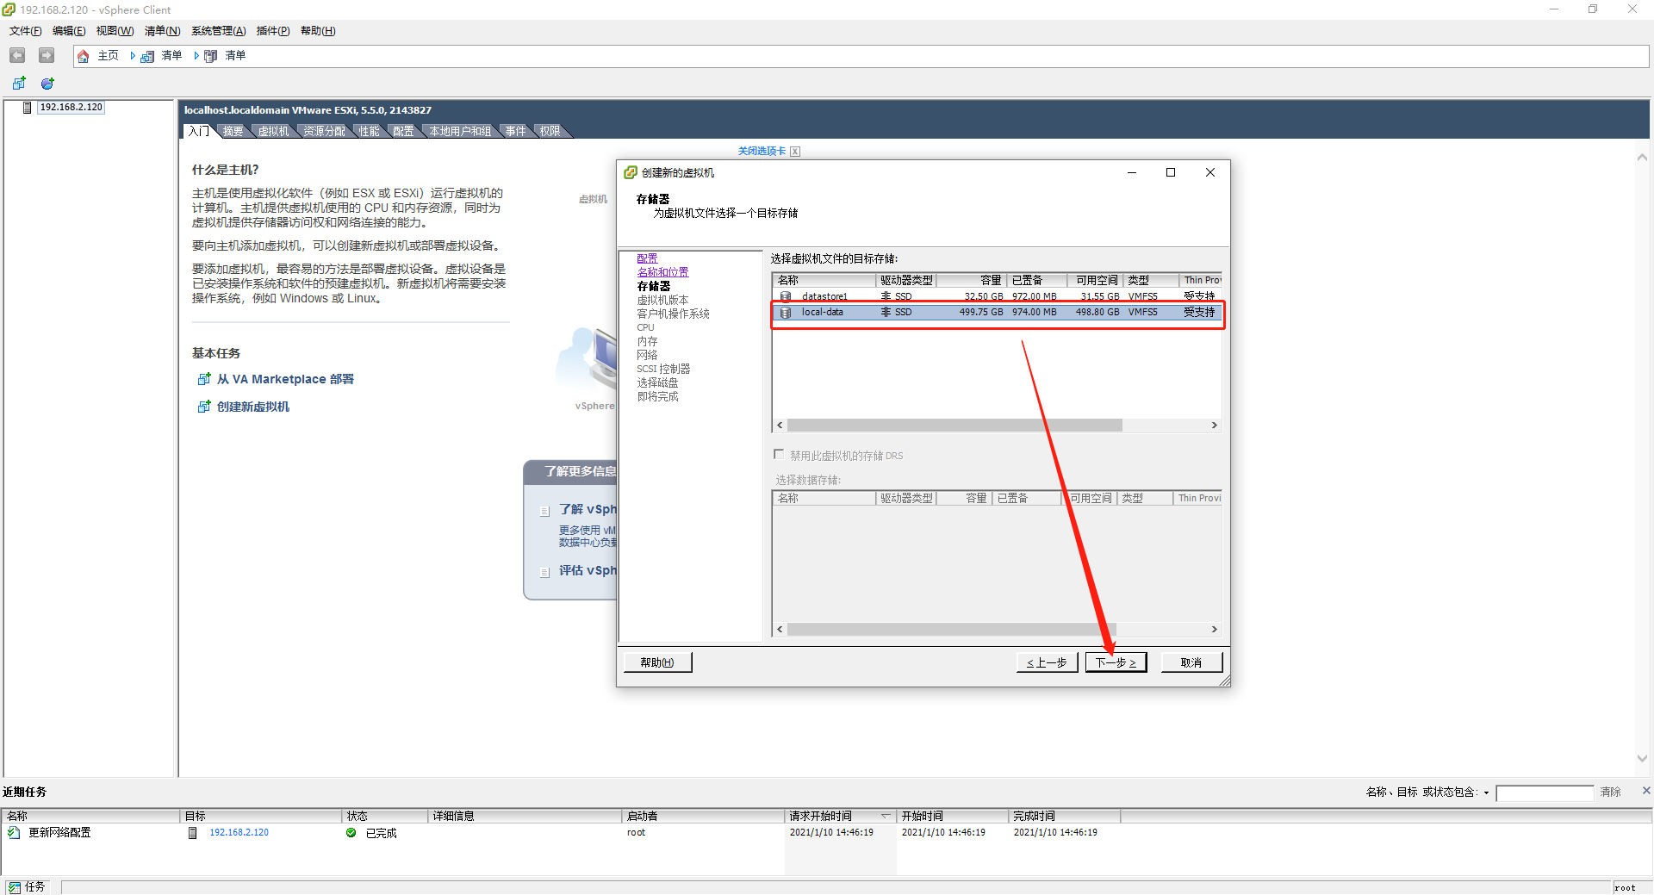Click the 从 VA Marketplace 部署 icon
This screenshot has height=895, width=1654.
click(205, 378)
